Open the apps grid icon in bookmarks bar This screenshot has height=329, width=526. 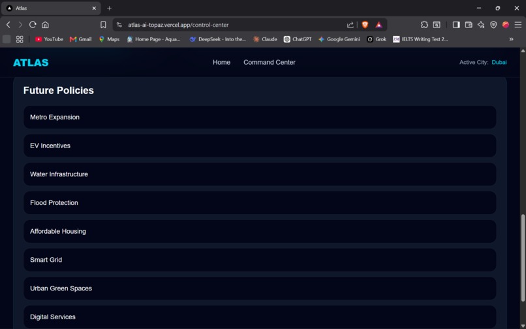[20, 39]
